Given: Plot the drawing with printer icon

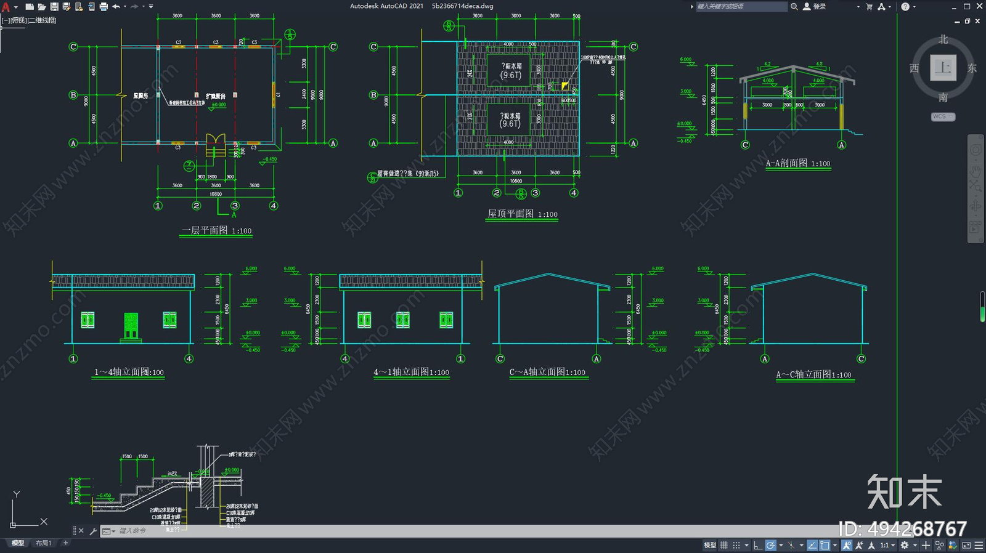Looking at the screenshot, I should click(104, 7).
